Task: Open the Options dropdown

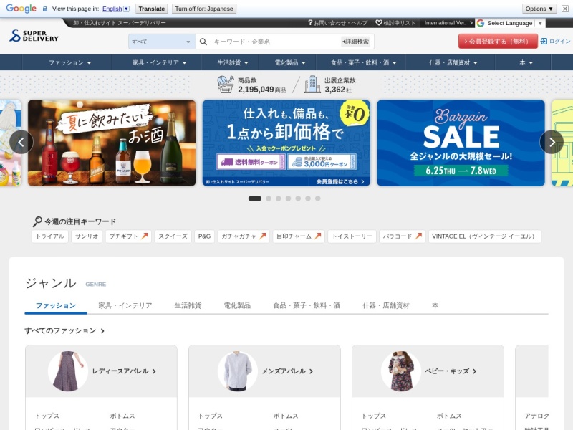Action: (x=539, y=9)
